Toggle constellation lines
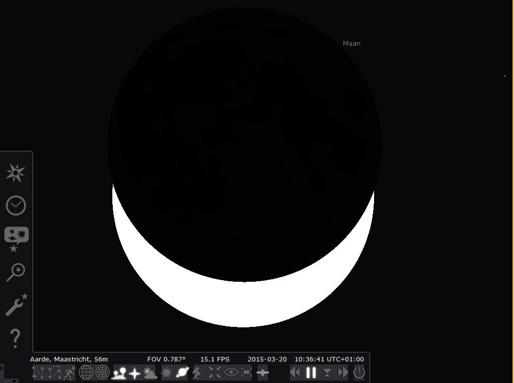 pos(38,373)
